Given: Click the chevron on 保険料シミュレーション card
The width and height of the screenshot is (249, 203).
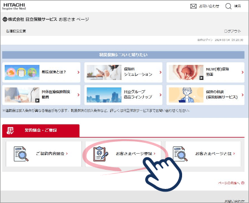Looking at the screenshot, I should [x=160, y=72].
